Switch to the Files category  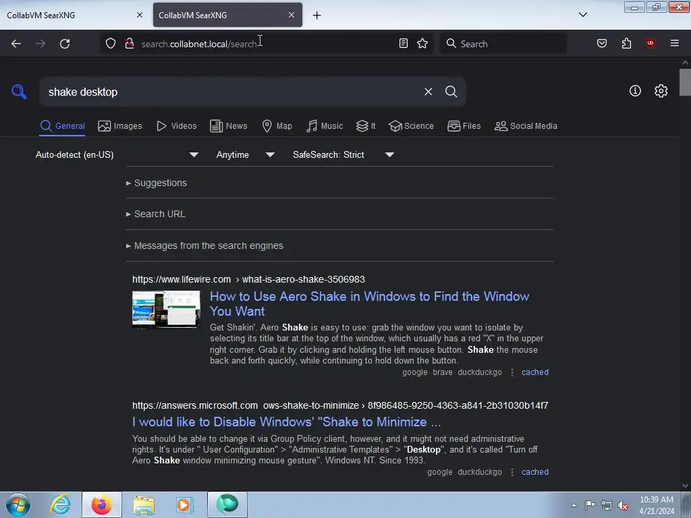coord(464,126)
